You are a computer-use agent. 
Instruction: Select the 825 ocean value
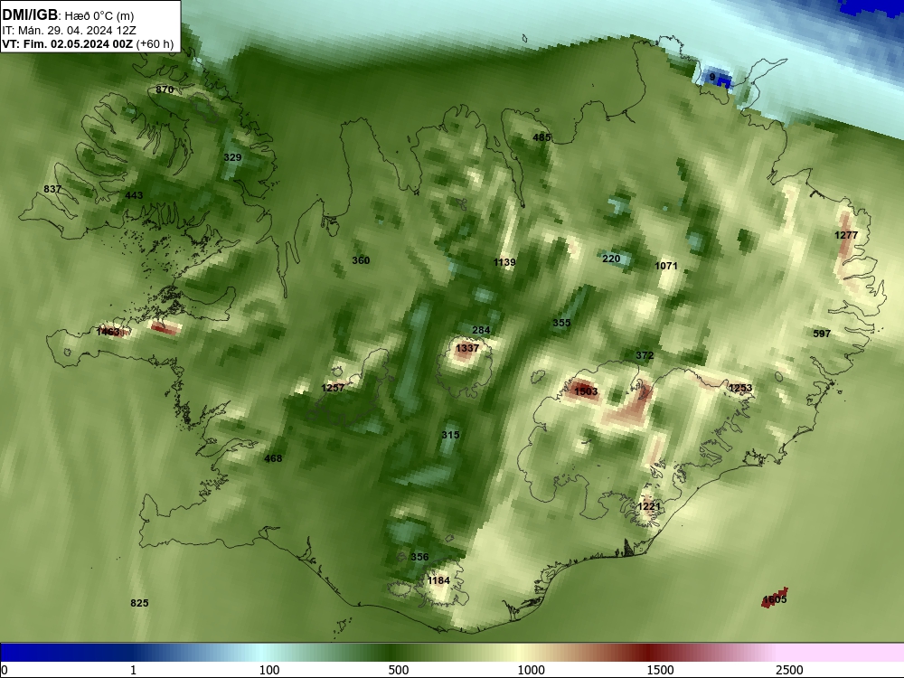click(139, 603)
